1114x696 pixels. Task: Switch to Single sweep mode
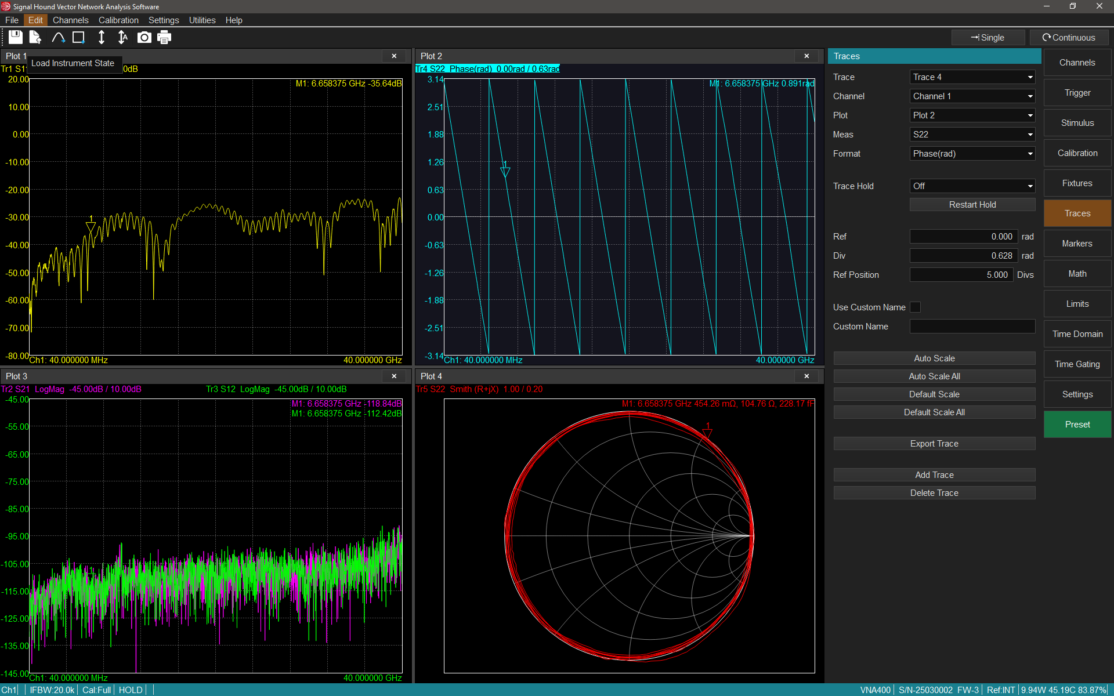click(988, 38)
